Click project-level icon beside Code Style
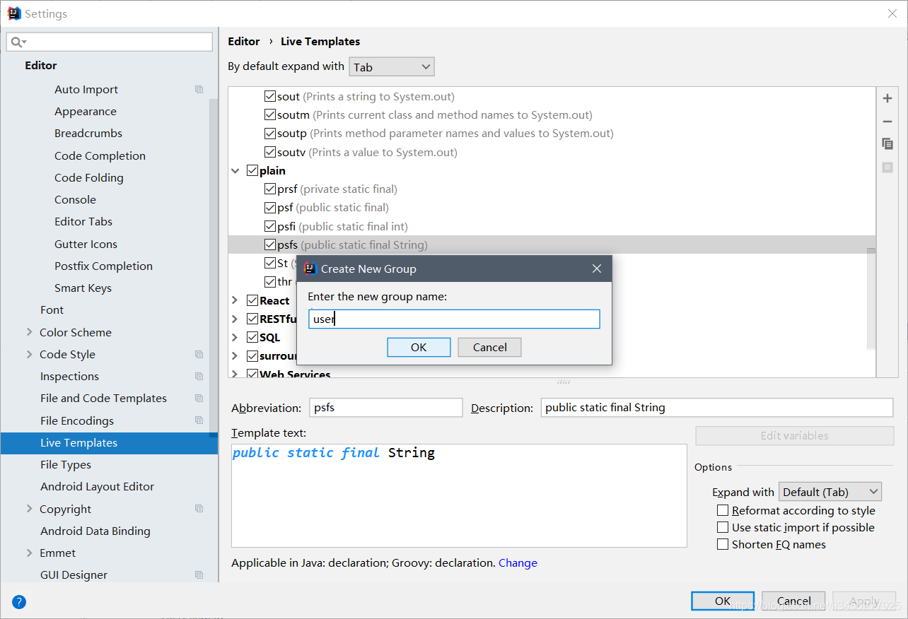The image size is (908, 619). coord(199,355)
